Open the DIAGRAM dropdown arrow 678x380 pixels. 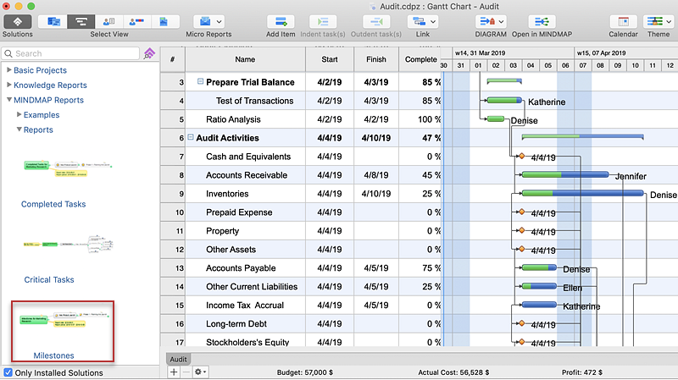point(501,22)
